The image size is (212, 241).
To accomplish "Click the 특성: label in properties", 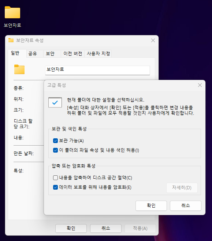I will [19, 171].
